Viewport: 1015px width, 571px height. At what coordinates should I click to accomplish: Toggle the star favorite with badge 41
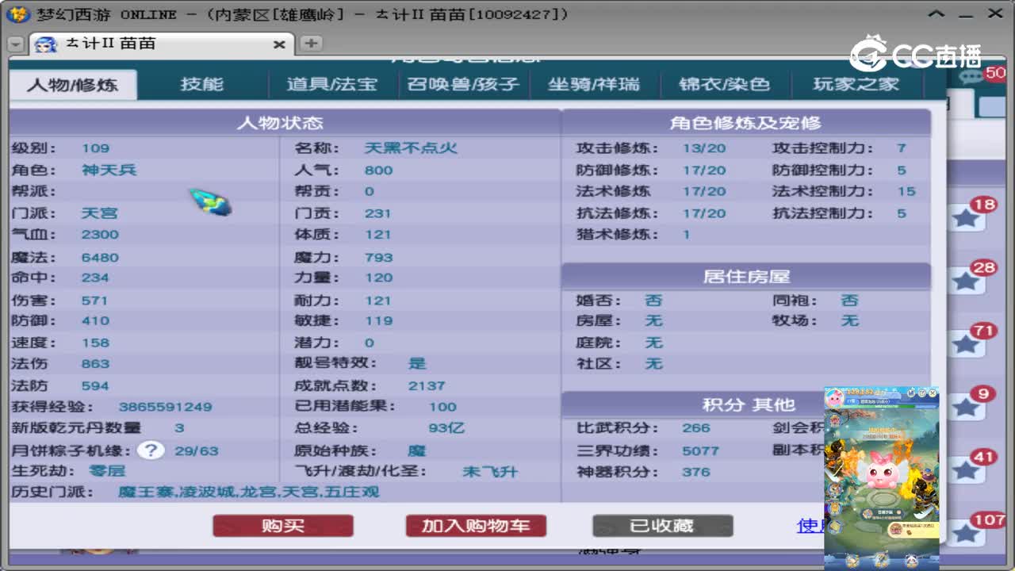pyautogui.click(x=965, y=468)
